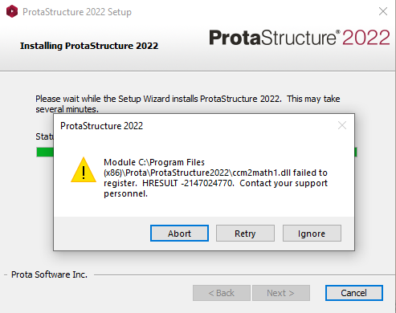Click the yellow warning triangle icon
Viewport: 396px width, 313px height.
(x=84, y=170)
